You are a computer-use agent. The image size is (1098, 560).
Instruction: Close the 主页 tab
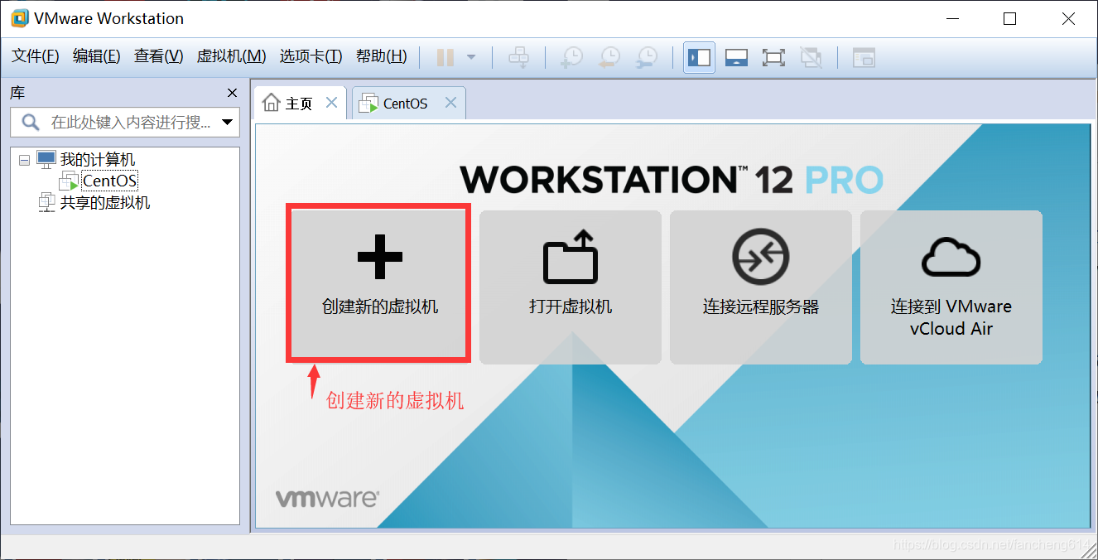coord(331,103)
